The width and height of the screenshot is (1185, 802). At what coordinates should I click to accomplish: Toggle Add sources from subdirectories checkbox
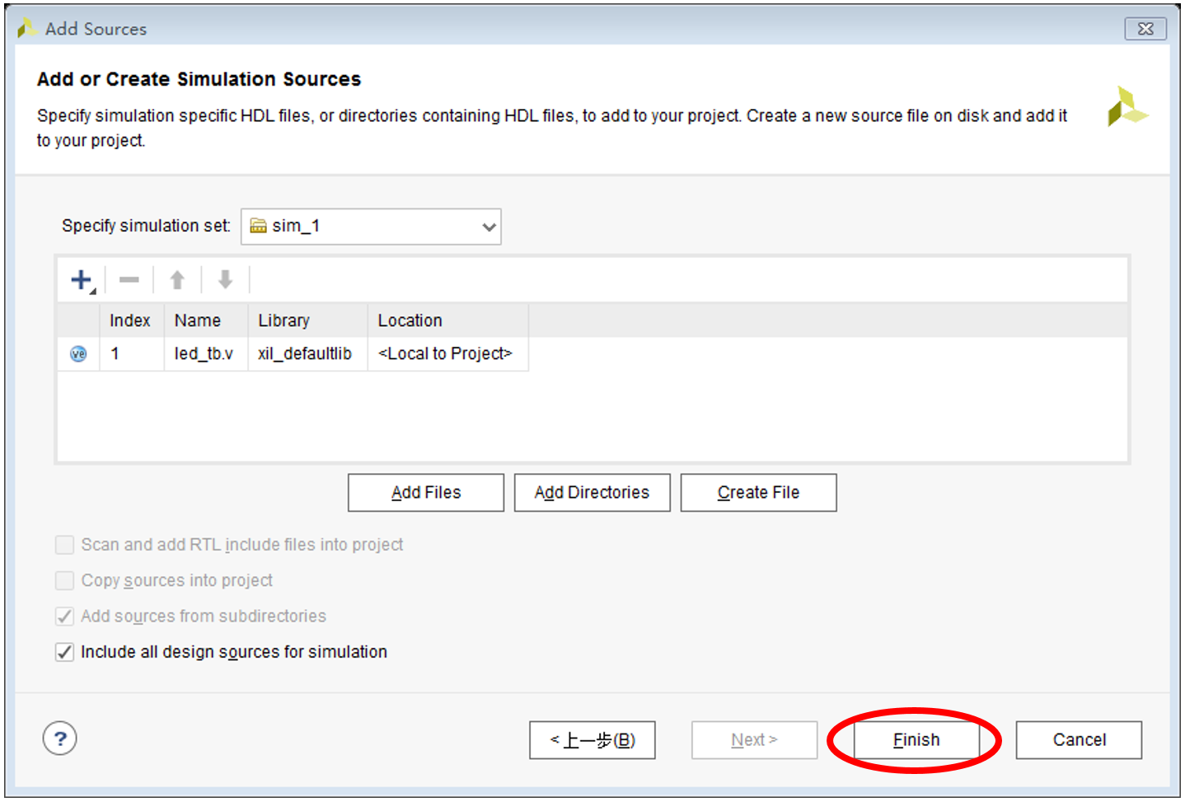(64, 616)
